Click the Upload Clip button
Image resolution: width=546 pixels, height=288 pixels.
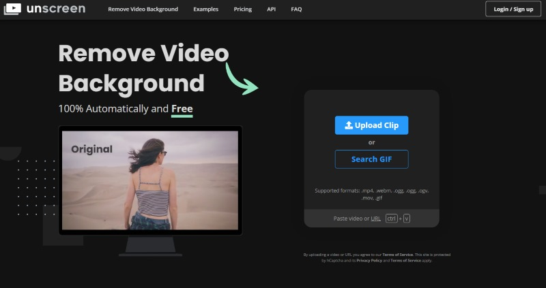tap(371, 125)
